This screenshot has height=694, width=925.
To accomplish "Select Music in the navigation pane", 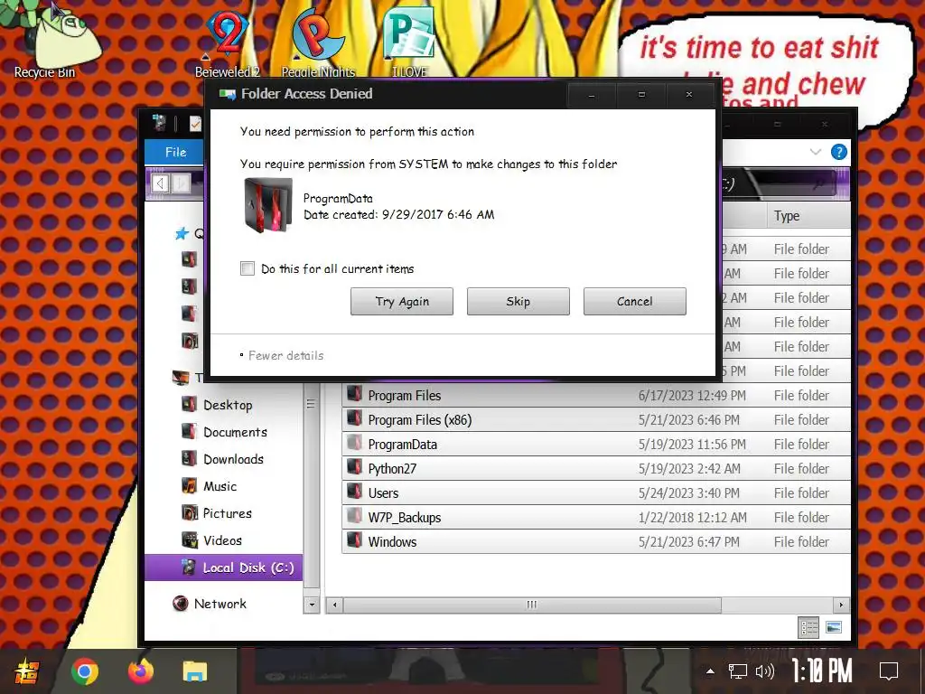I will tap(220, 486).
